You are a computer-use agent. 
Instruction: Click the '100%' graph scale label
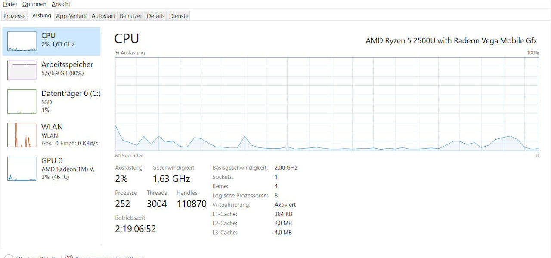533,52
